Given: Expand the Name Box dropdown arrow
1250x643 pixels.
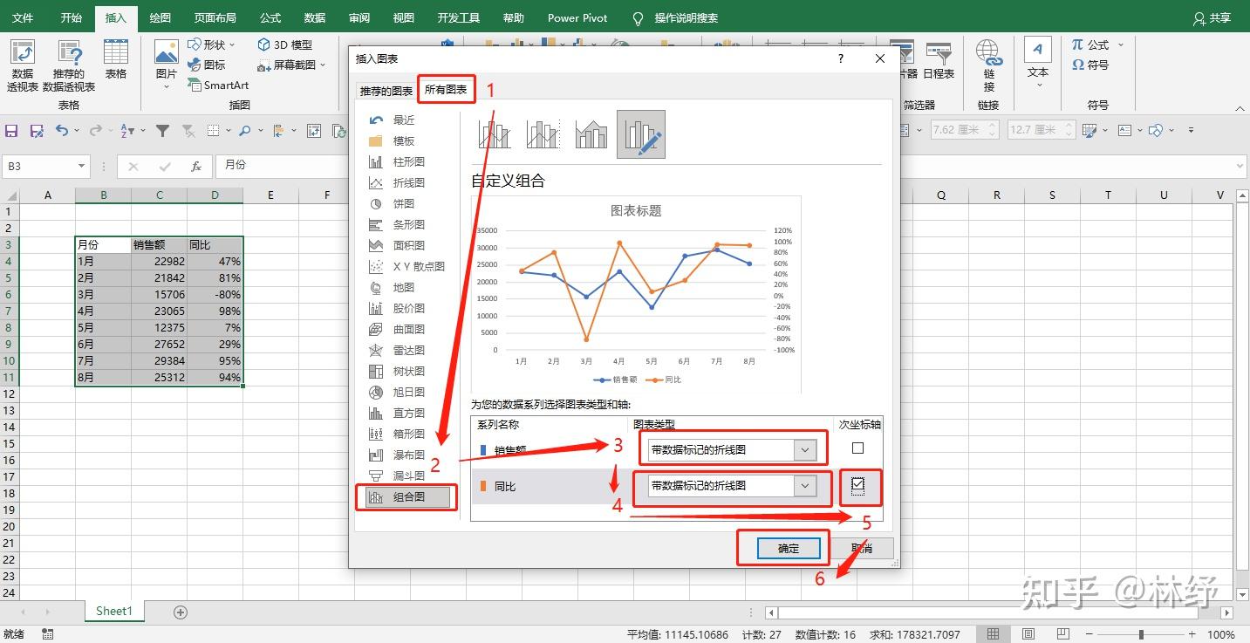Looking at the screenshot, I should [x=81, y=166].
